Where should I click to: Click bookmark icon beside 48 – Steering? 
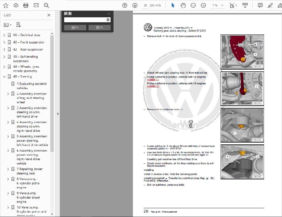[x=9, y=77]
